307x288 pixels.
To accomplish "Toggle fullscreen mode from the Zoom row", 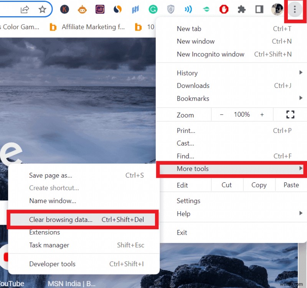I will 290,114.
